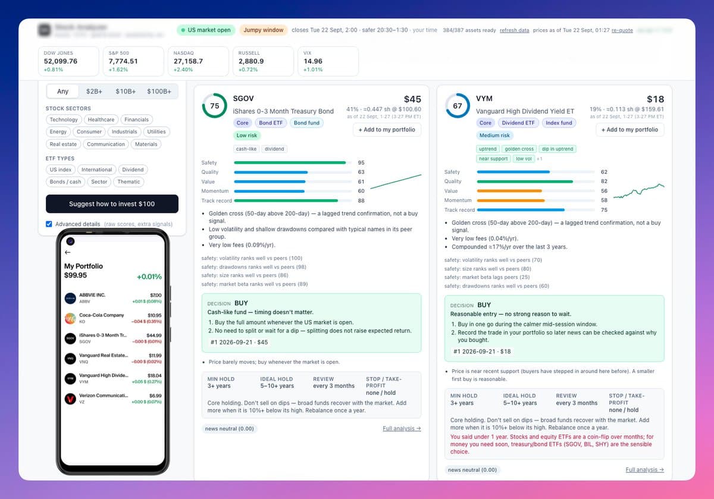Toggle the Healthcare sector chip
Viewport: 714px width, 499px height.
coord(101,120)
